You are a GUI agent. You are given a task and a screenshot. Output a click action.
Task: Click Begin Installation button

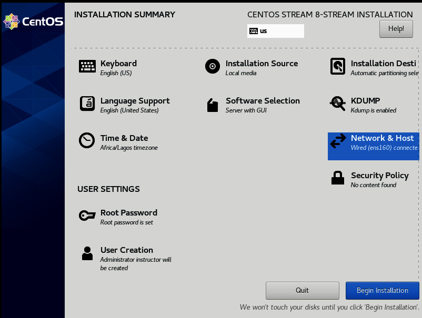(x=382, y=290)
